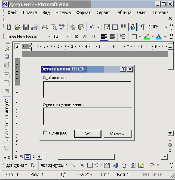Image resolution: width=175 pixels, height=180 pixels.
Task: Expand the zoom percentage dropdown
Action: [x=166, y=27]
